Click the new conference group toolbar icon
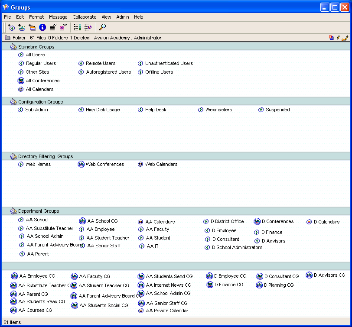 tap(22, 27)
